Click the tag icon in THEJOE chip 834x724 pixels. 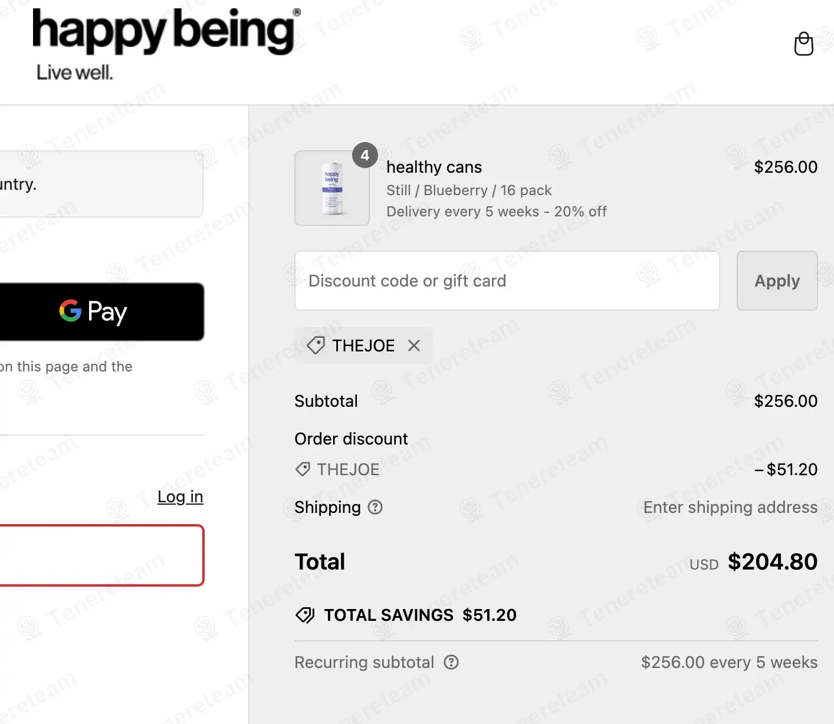[316, 345]
